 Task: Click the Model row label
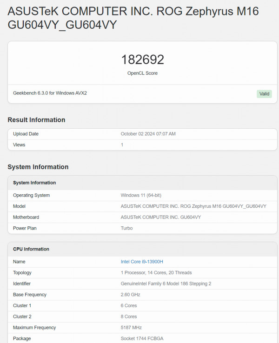[x=19, y=206]
